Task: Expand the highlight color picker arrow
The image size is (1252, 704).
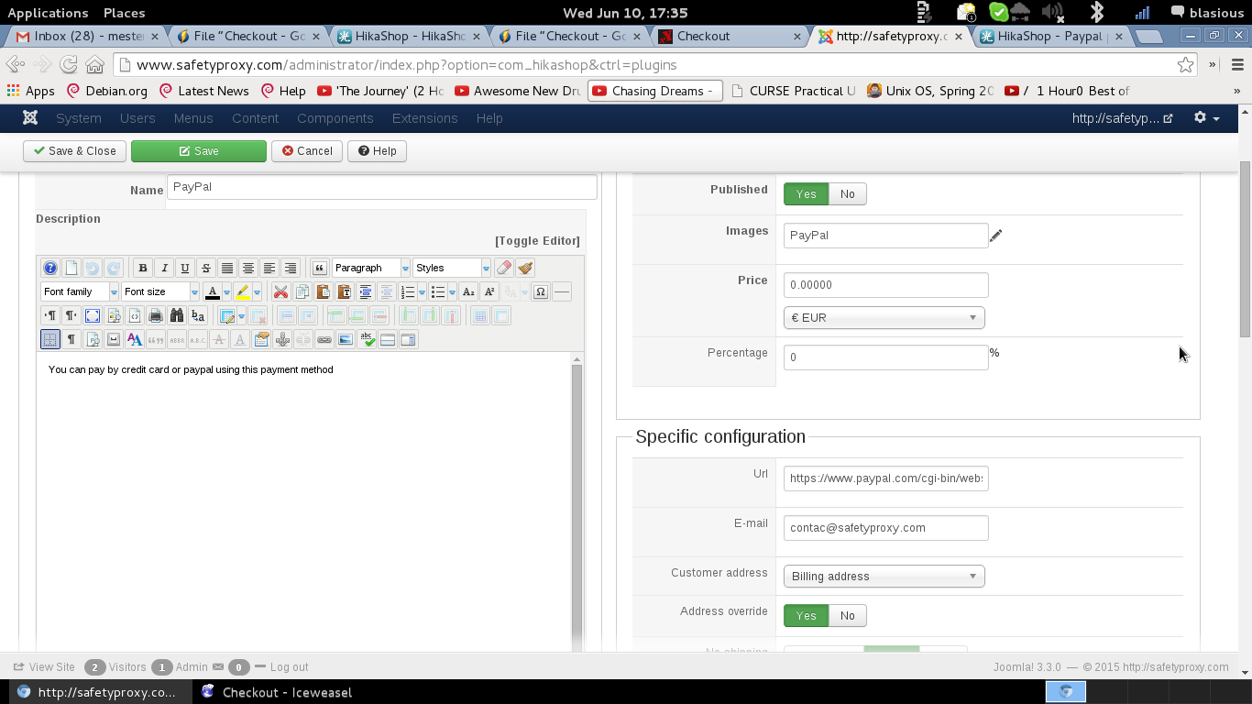Action: [x=257, y=291]
